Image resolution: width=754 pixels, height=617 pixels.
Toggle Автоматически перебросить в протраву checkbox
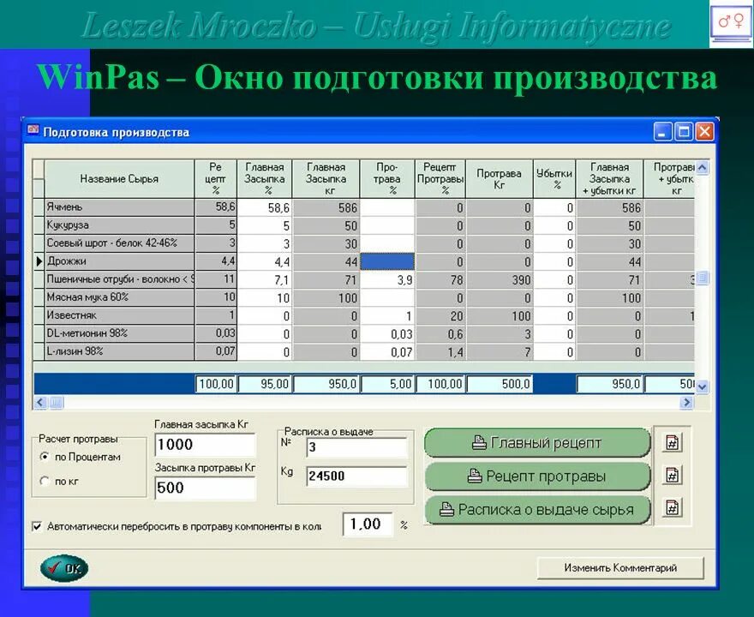coord(37,526)
